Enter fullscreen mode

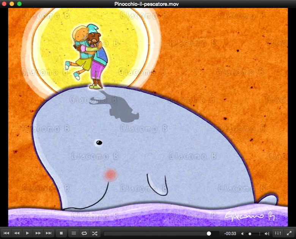tap(289, 233)
